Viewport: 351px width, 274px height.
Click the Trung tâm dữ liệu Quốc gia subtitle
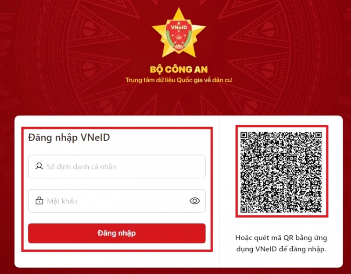179,80
